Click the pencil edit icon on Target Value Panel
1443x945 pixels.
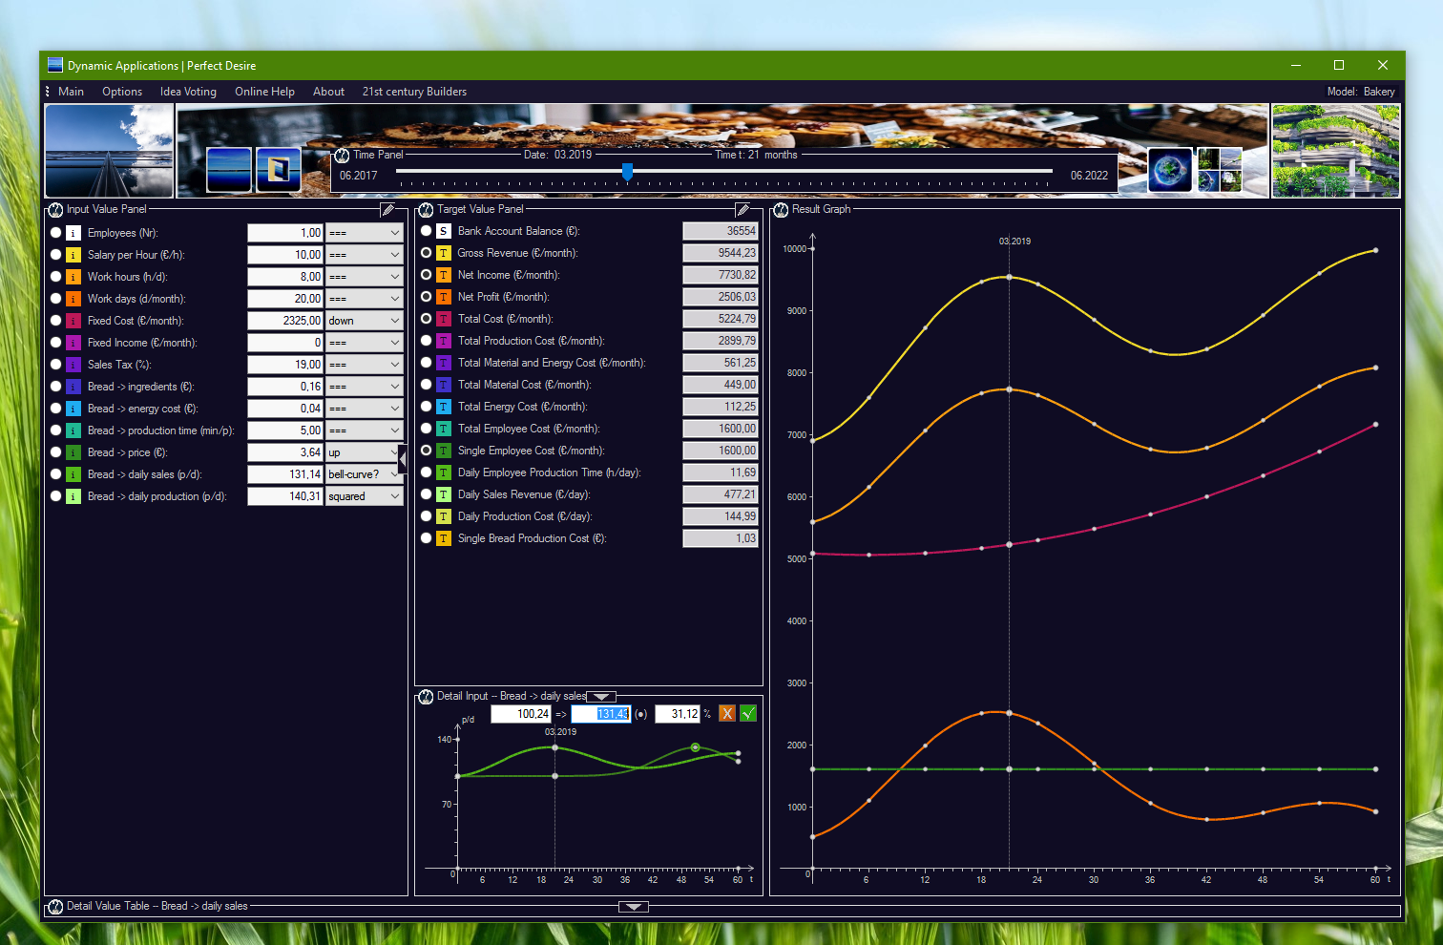coord(743,208)
